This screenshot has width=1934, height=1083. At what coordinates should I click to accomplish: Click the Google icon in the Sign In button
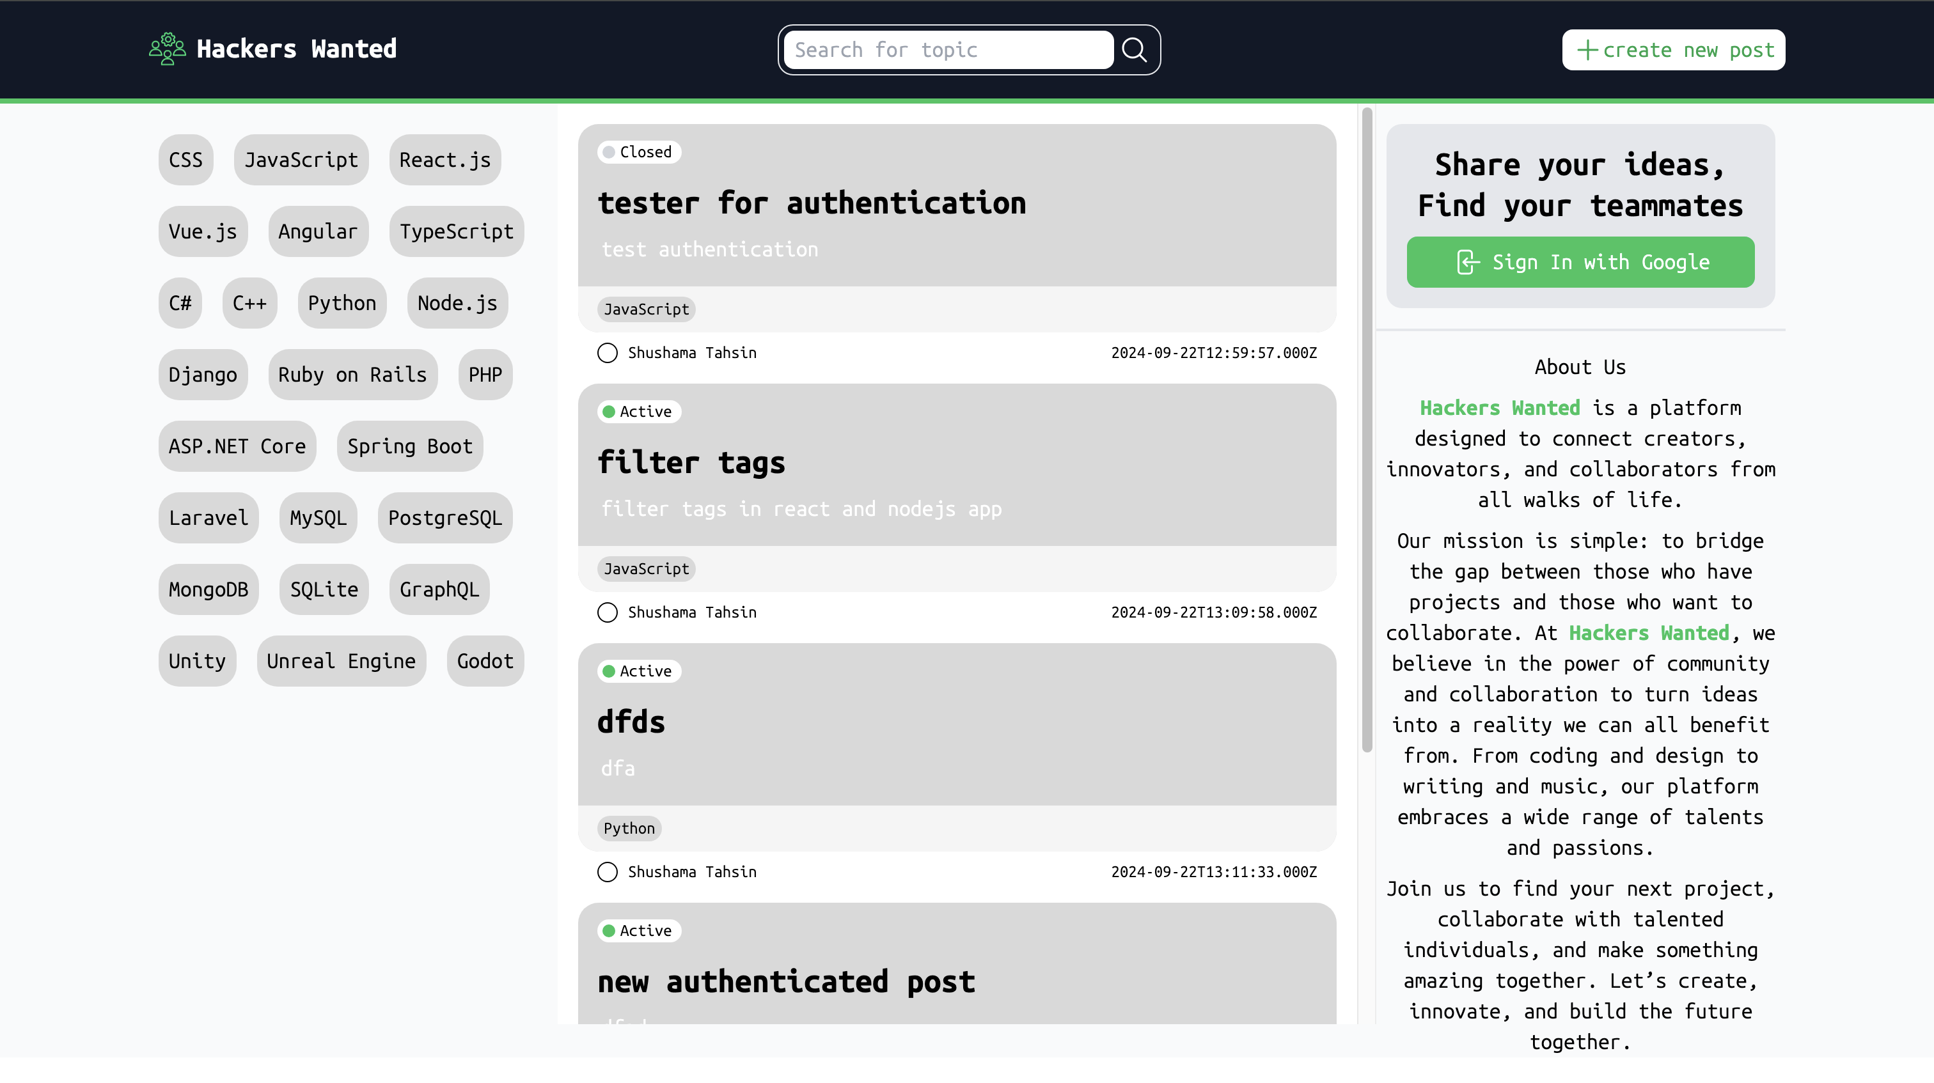(1466, 262)
